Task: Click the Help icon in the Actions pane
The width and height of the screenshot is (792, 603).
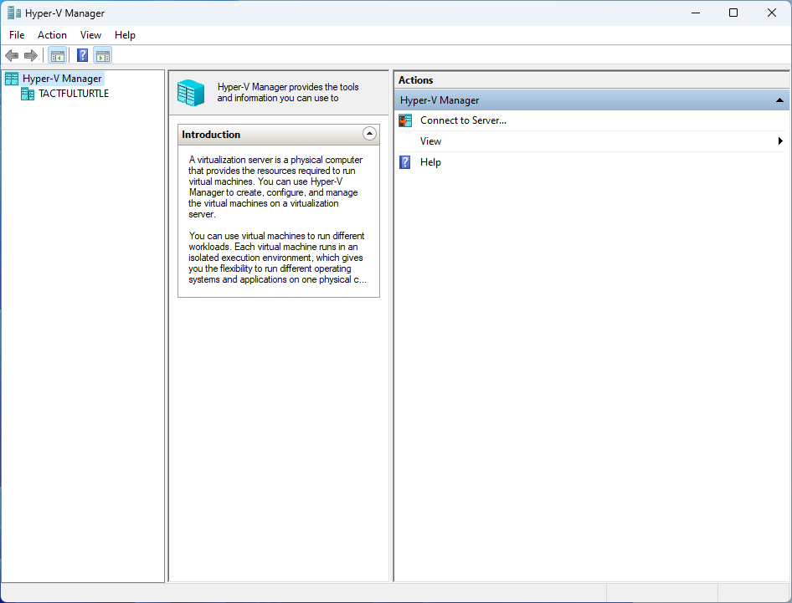Action: pos(405,161)
